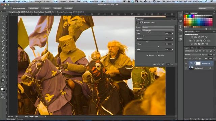Viewport: 216px width, 121px height.
Task: Open Hand tool preset picker arrow
Action: click(7, 8)
